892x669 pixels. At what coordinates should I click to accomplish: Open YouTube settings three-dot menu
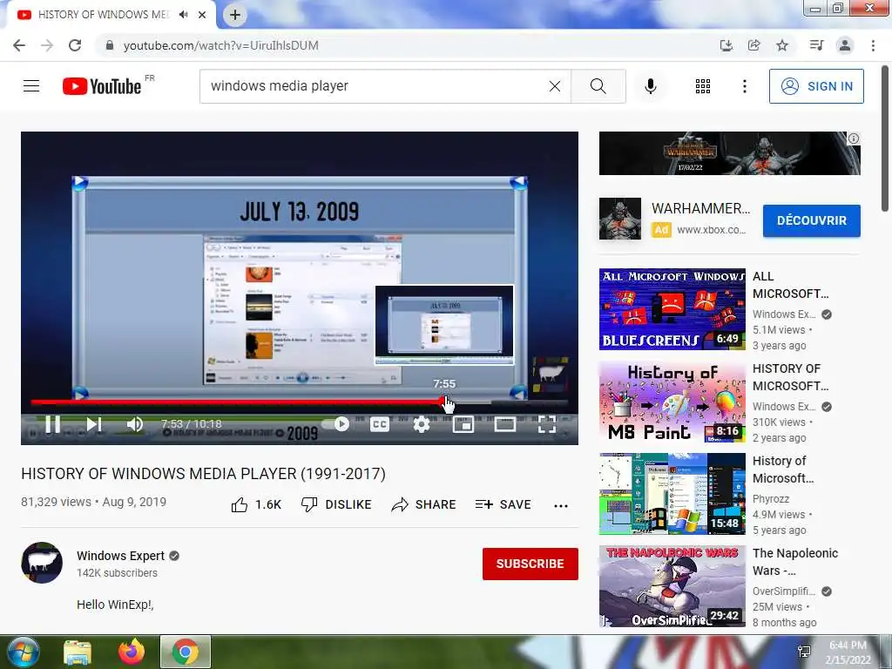coord(744,86)
